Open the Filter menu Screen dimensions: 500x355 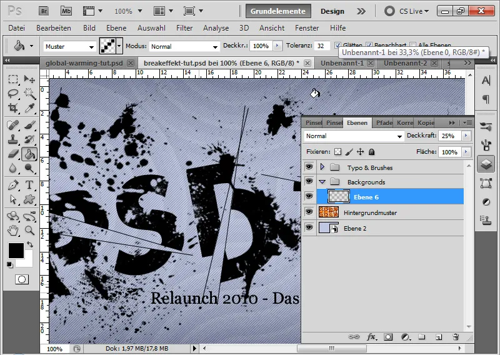[184, 28]
